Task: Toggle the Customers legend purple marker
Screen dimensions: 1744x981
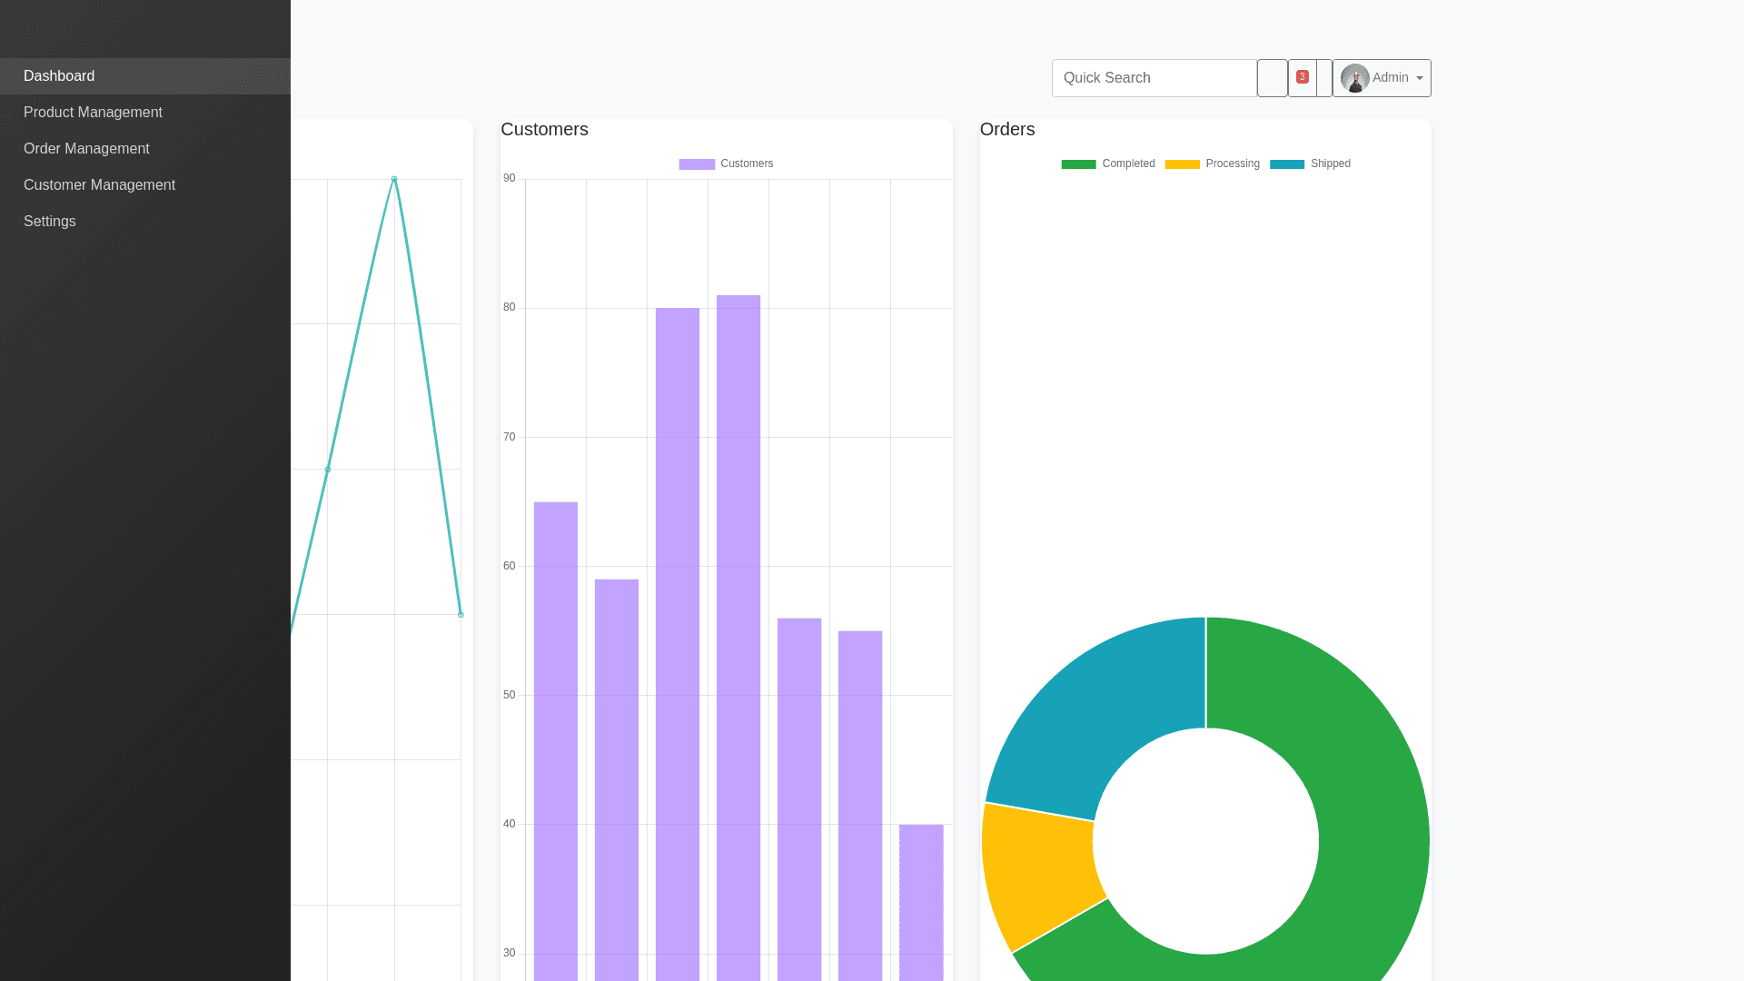Action: pyautogui.click(x=697, y=164)
